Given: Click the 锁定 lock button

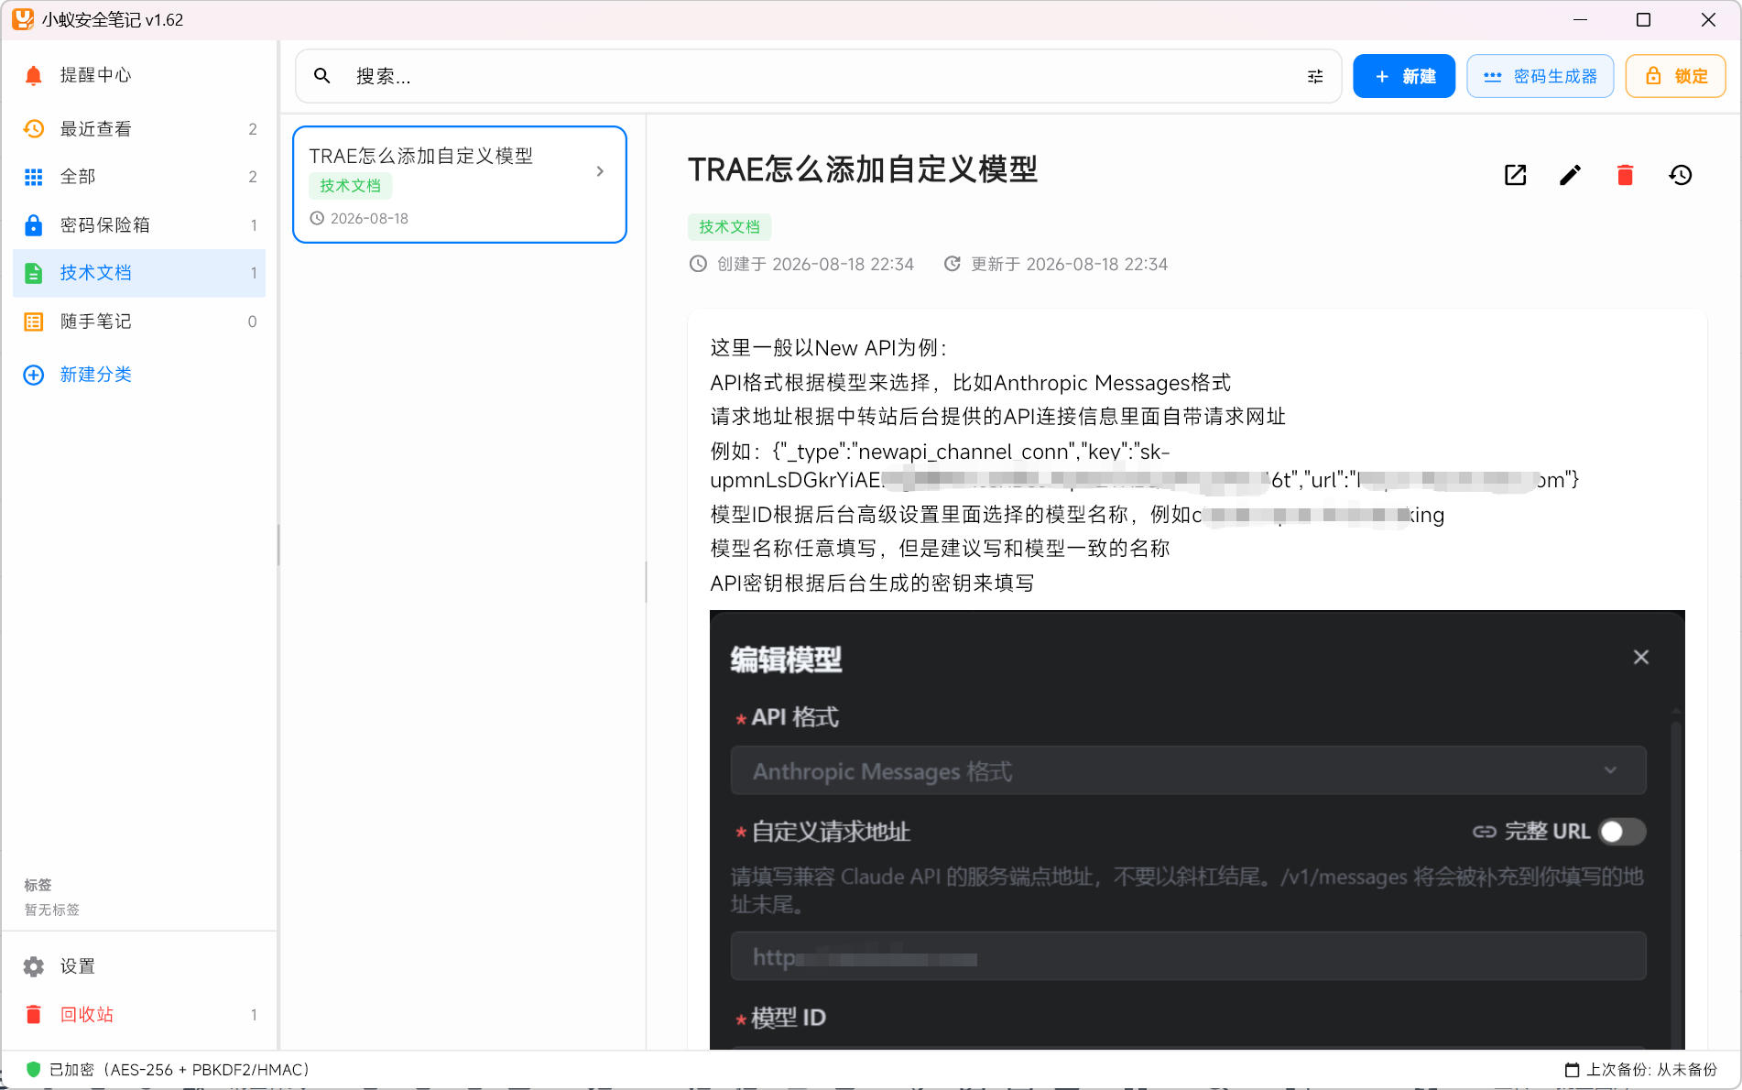Looking at the screenshot, I should click(x=1676, y=76).
